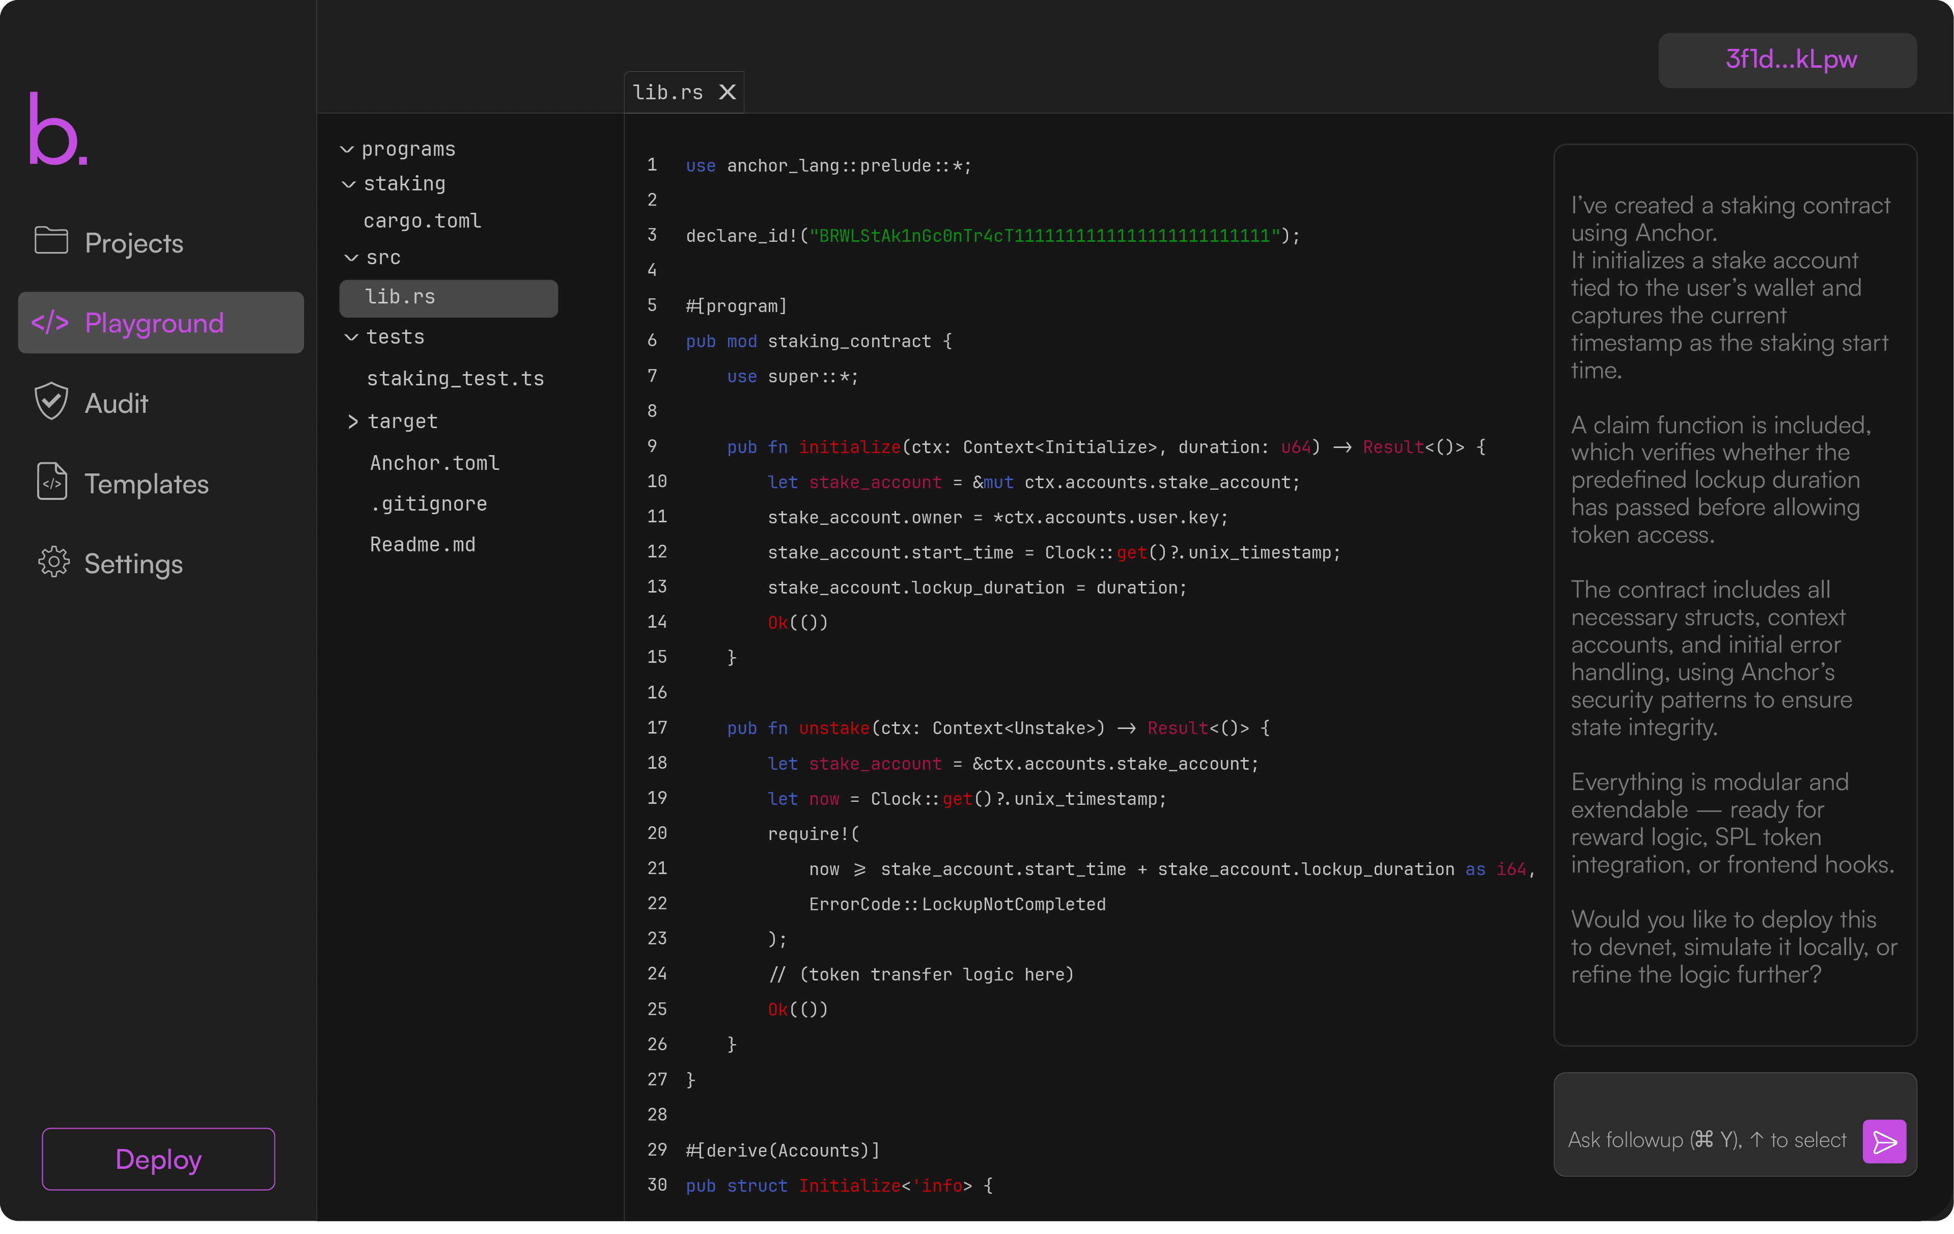This screenshot has width=1954, height=1234.
Task: Click #[program] attribute on line 5
Action: point(737,306)
